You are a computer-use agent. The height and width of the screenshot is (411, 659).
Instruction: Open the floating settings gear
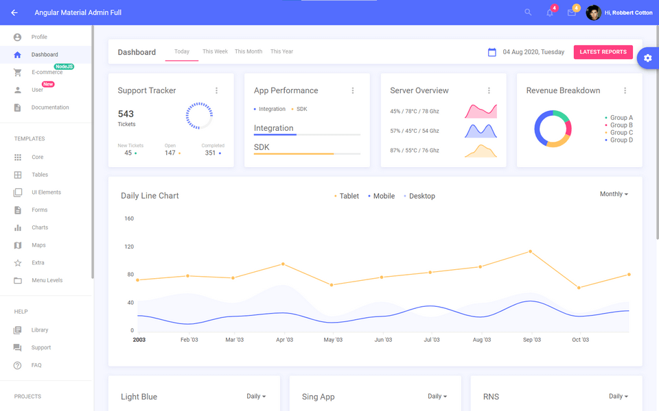pos(647,58)
